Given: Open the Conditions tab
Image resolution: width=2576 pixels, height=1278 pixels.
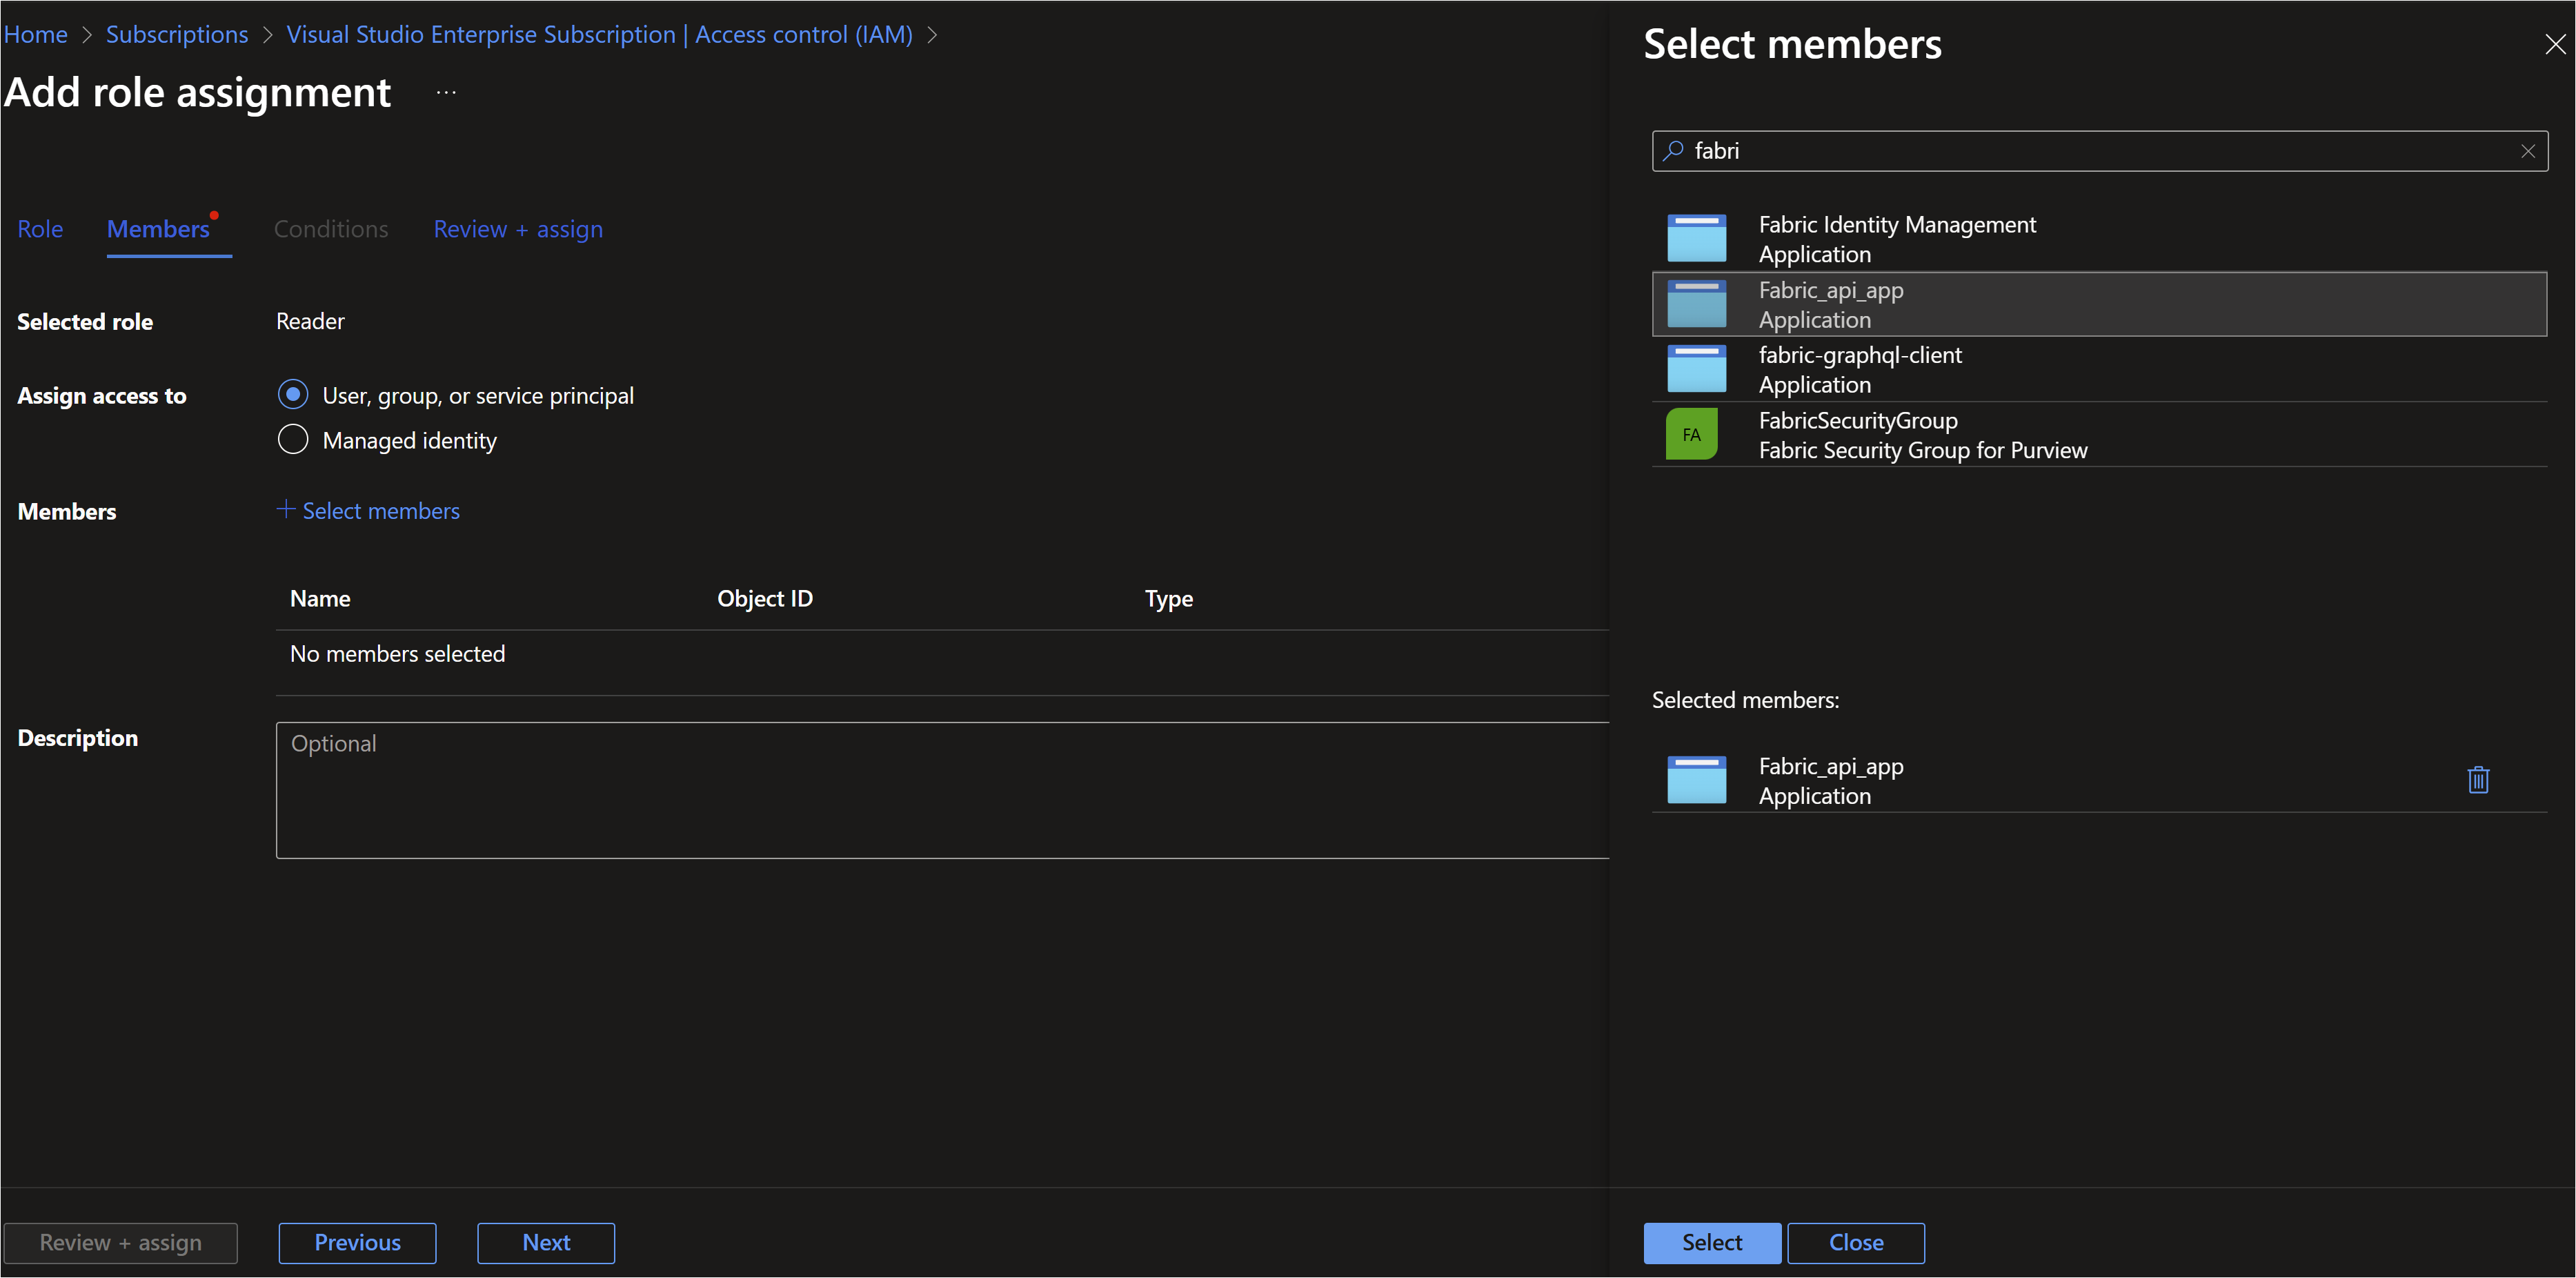Looking at the screenshot, I should 331,229.
